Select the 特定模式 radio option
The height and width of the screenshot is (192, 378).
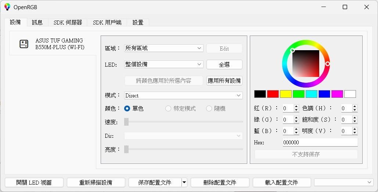pos(168,108)
